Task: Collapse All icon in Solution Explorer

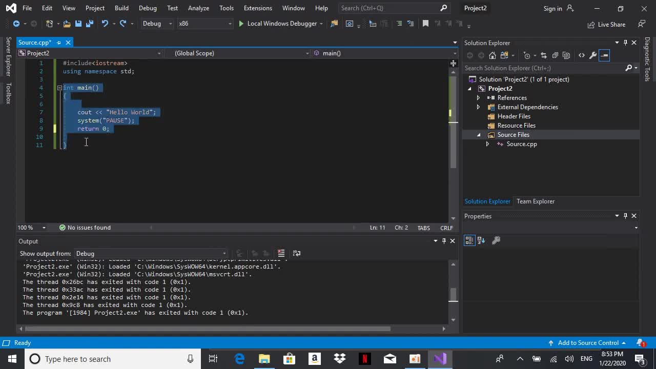Action: point(555,55)
